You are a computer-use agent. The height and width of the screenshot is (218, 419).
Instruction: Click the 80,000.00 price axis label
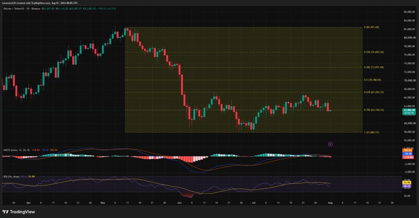409,38
